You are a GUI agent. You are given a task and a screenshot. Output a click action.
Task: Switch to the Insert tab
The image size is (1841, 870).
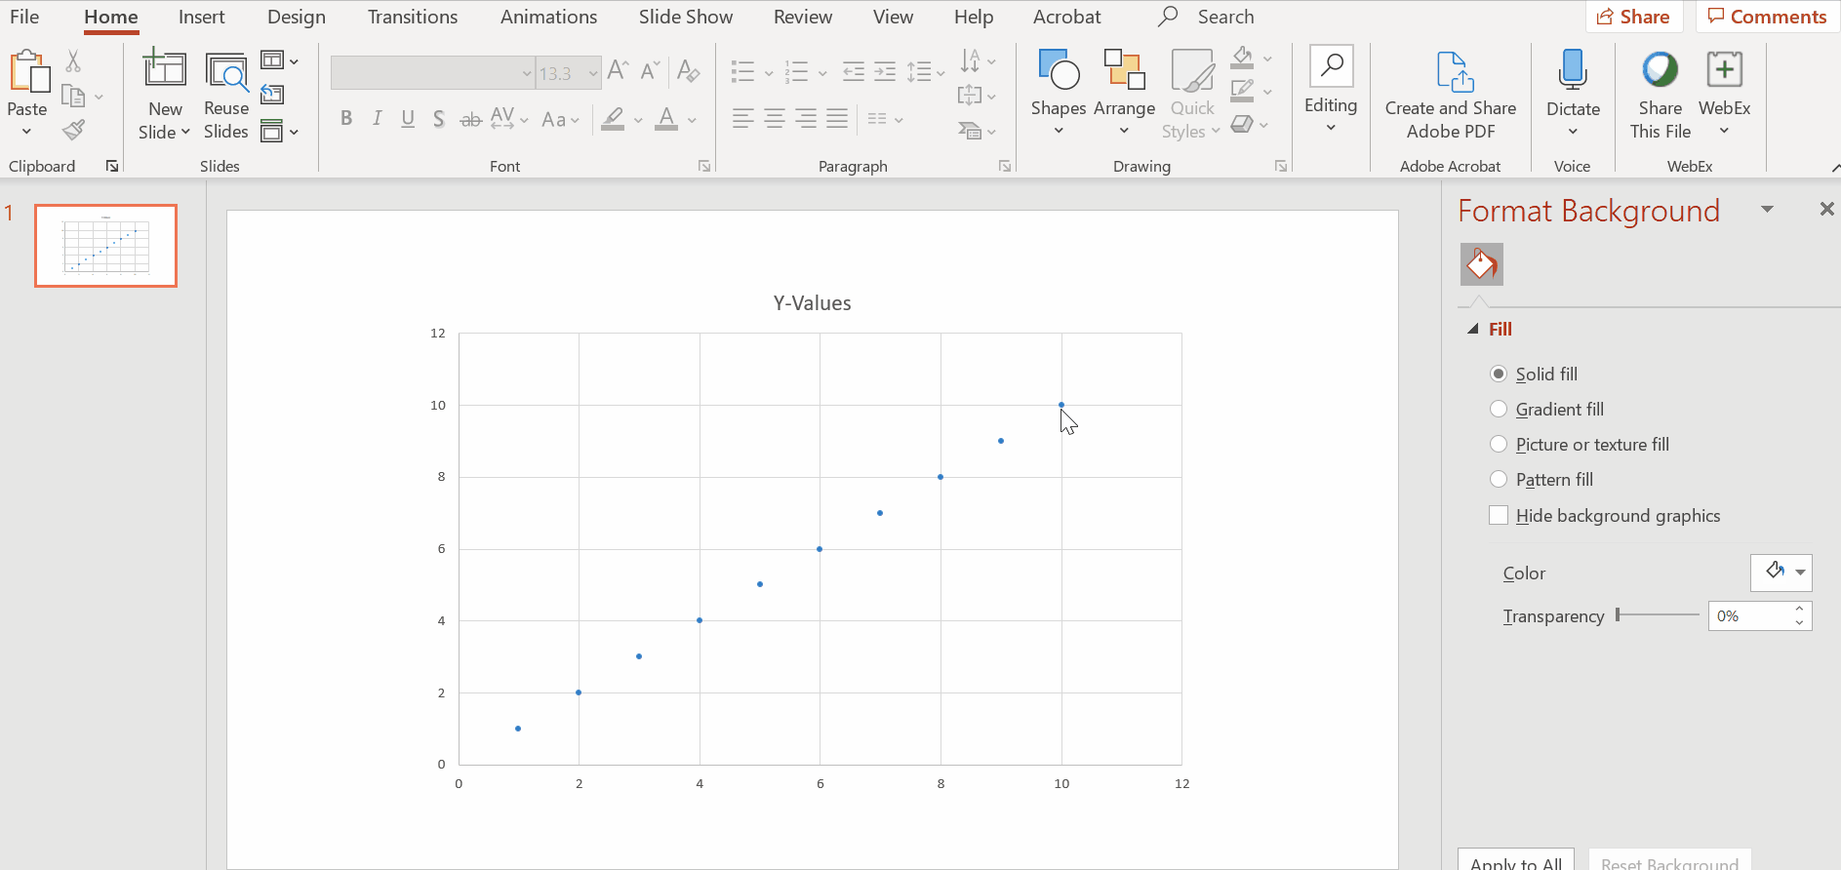(202, 17)
